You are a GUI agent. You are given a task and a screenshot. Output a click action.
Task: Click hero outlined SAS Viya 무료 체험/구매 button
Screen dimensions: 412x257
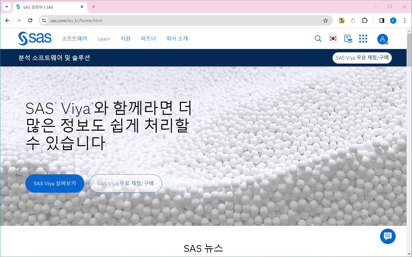[125, 183]
